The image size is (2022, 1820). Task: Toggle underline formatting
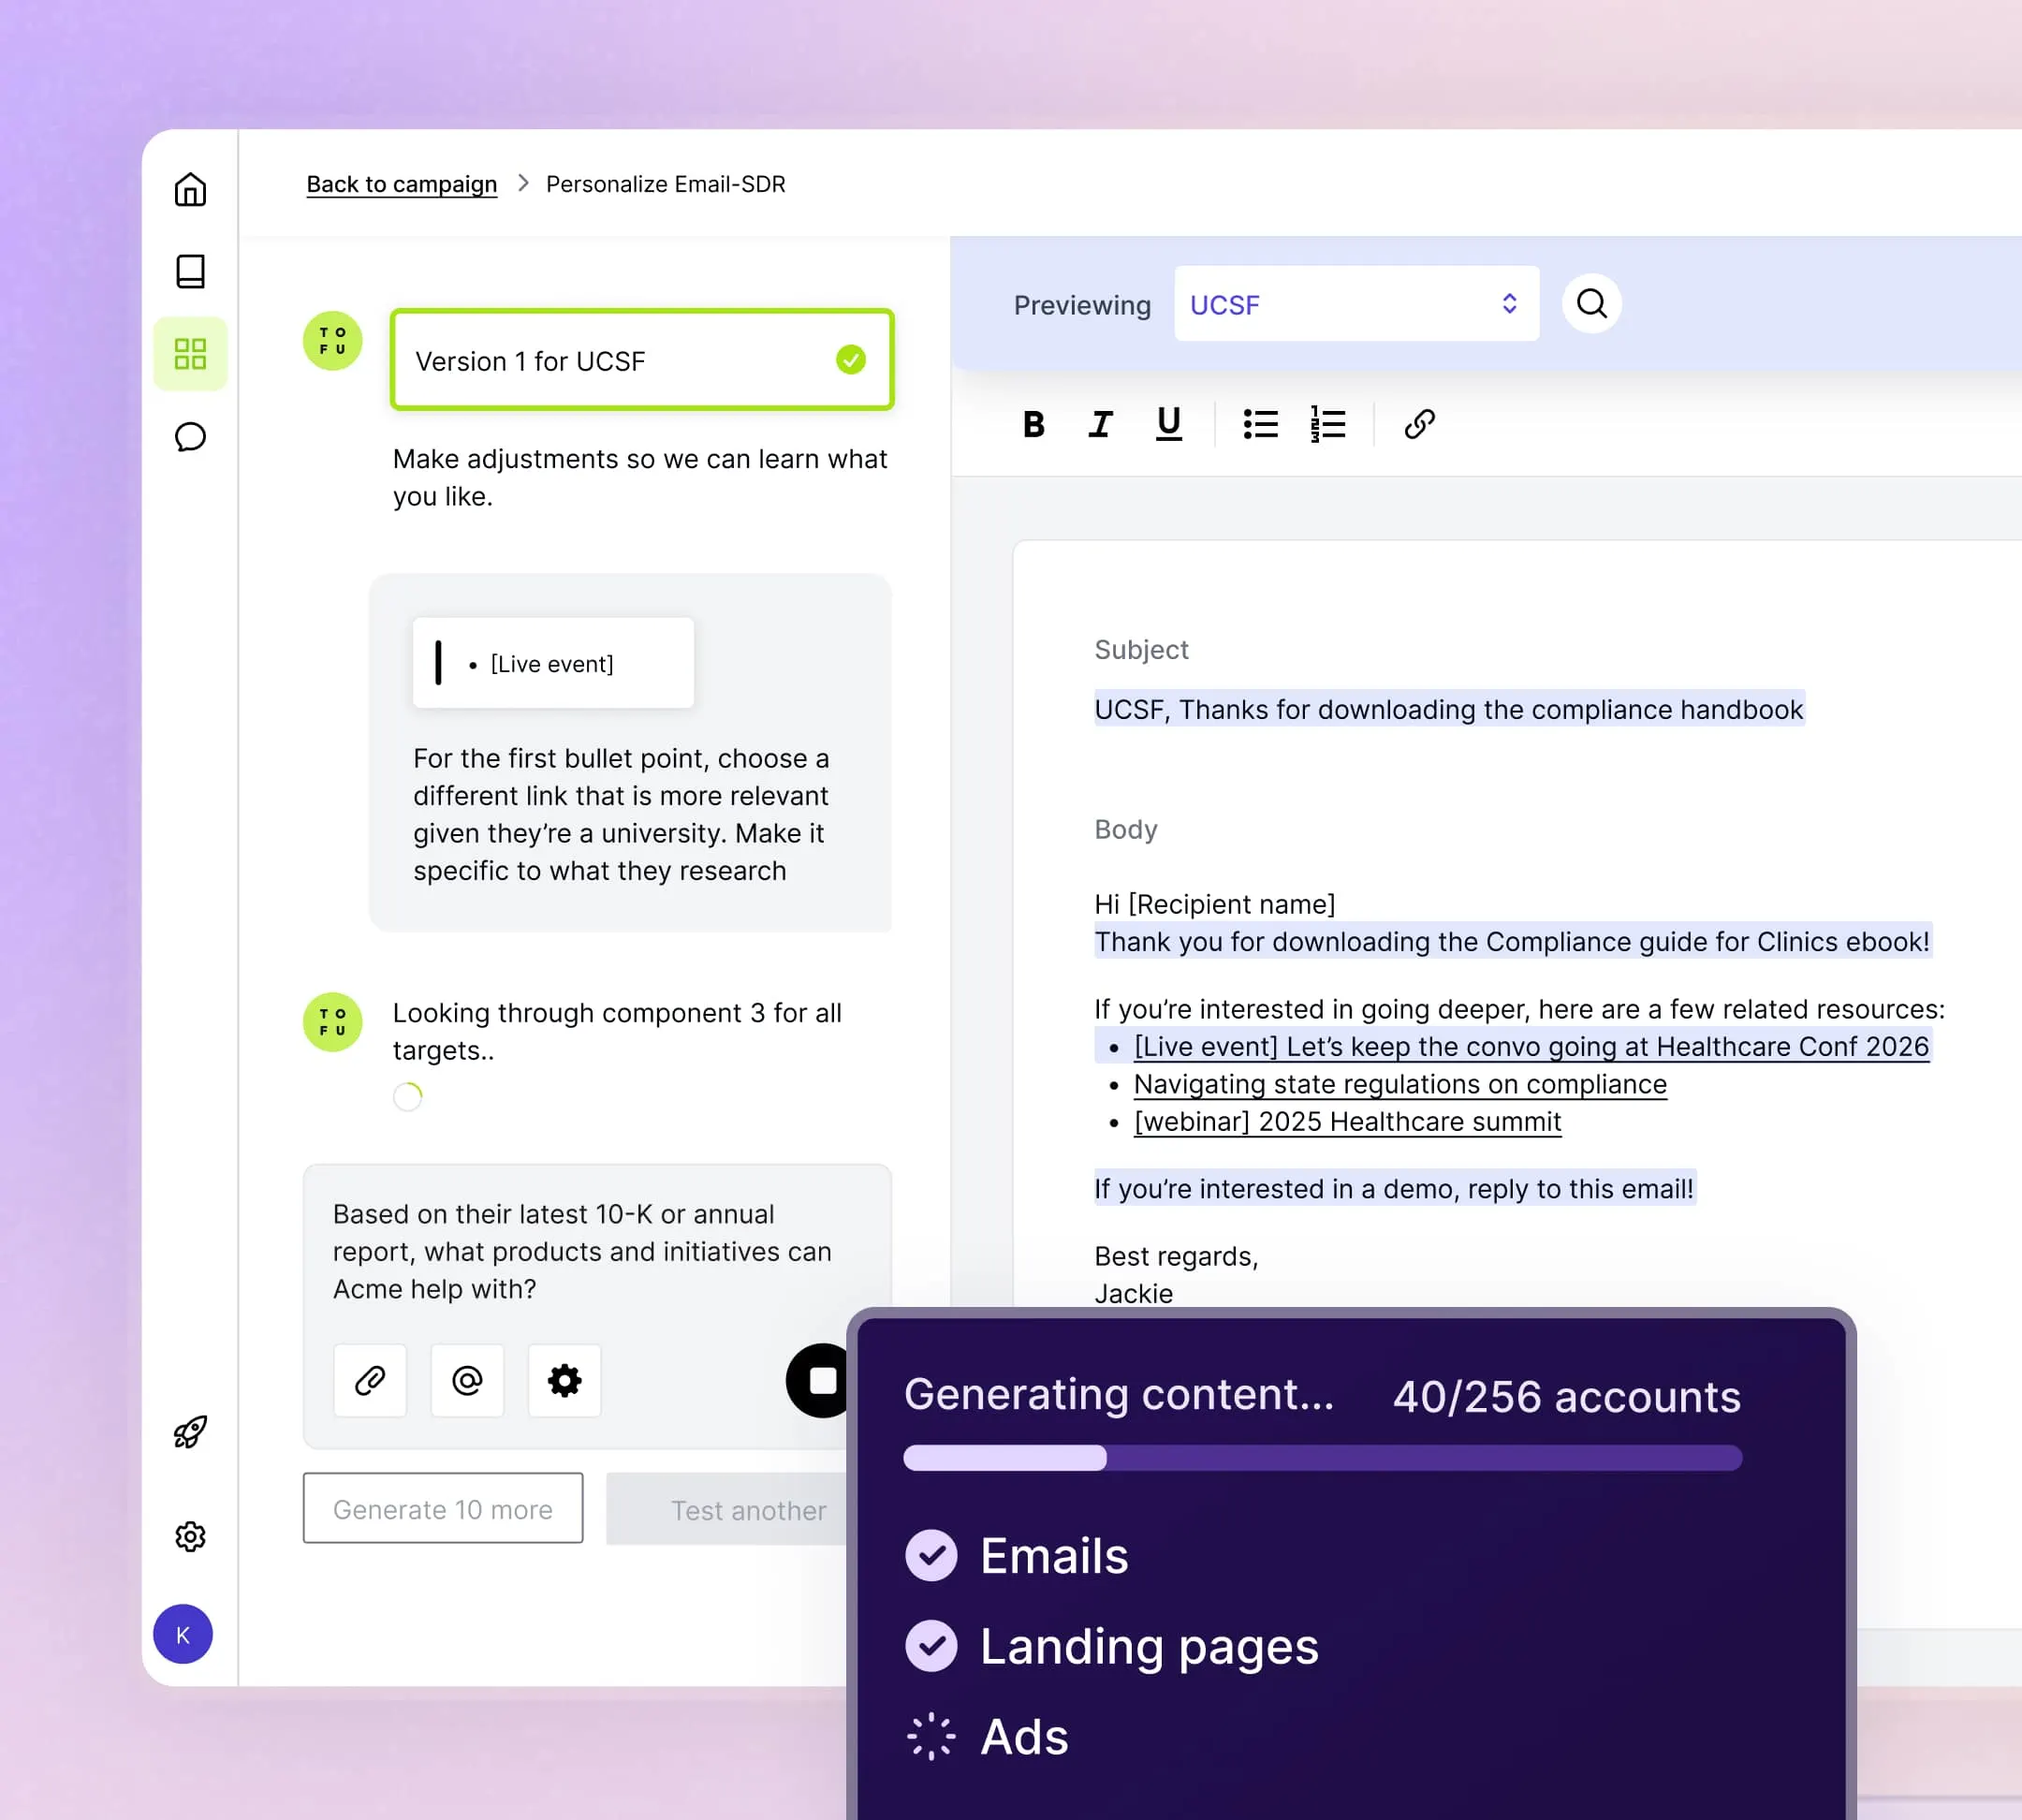(x=1168, y=424)
